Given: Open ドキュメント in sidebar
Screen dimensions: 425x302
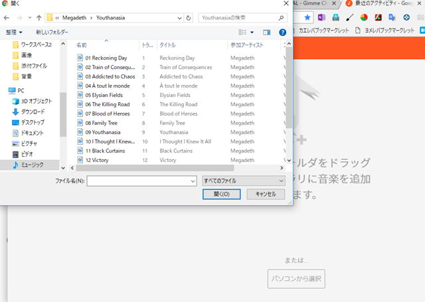Looking at the screenshot, I should pos(28,133).
